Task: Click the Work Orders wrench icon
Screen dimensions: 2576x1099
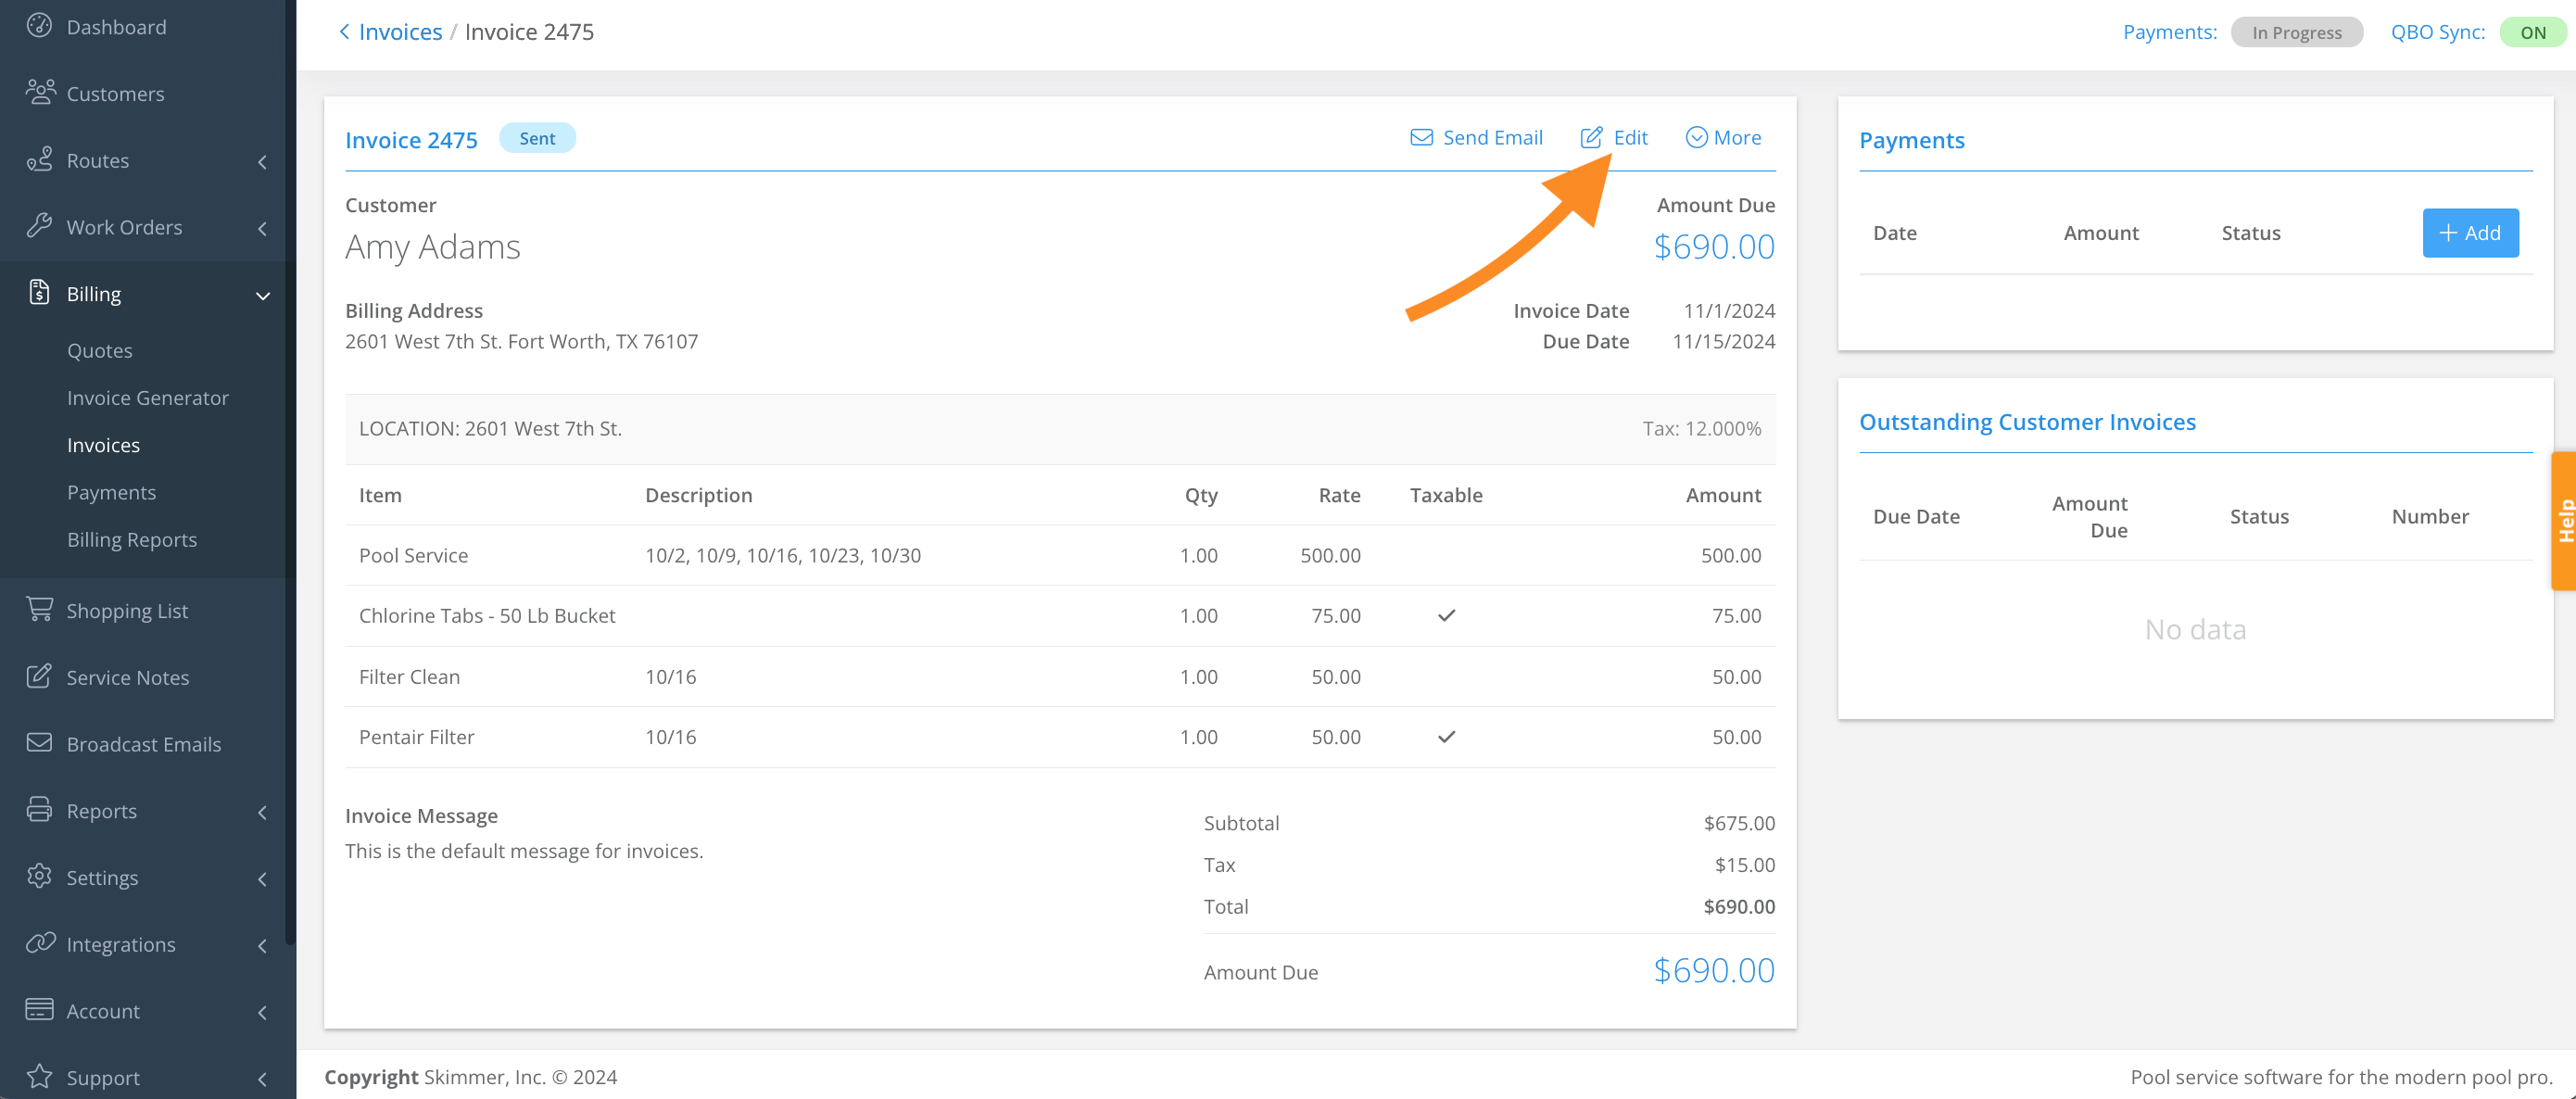Action: [39, 226]
